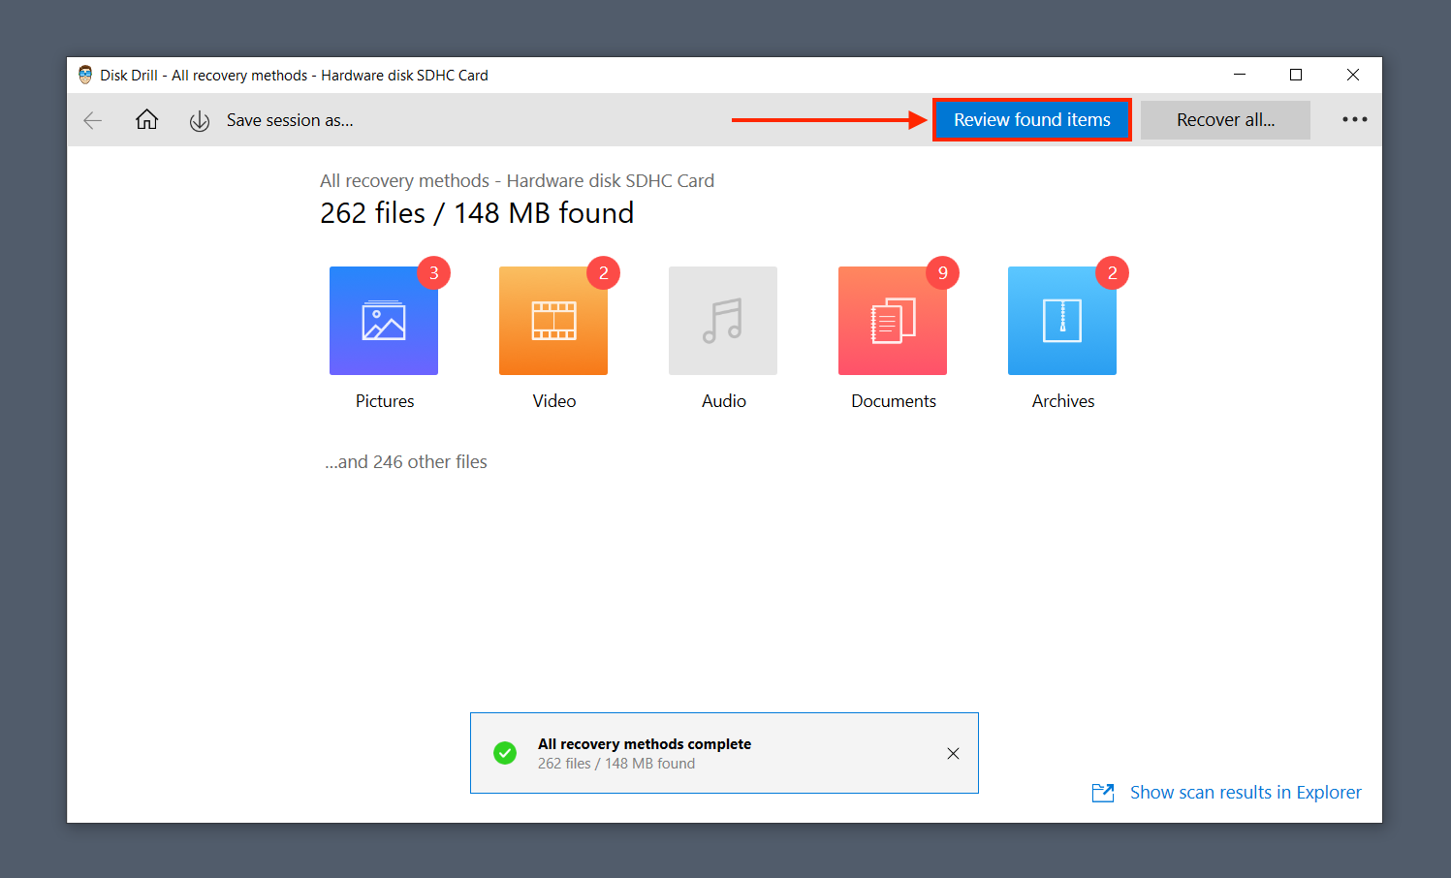Dismiss the recovery complete notification
Image resolution: width=1451 pixels, height=878 pixels.
953,753
